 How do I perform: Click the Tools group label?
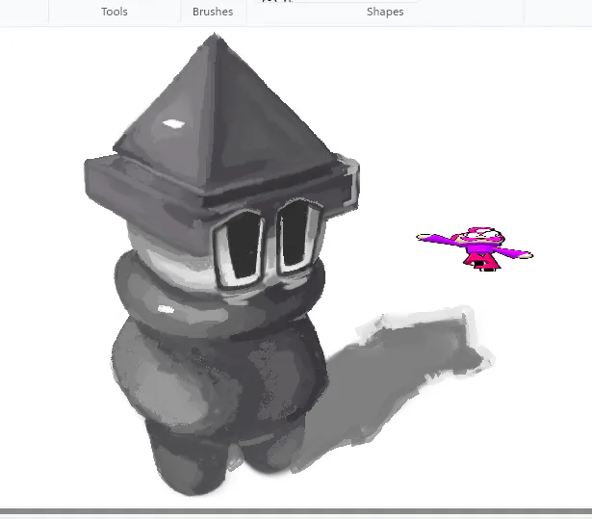[114, 12]
